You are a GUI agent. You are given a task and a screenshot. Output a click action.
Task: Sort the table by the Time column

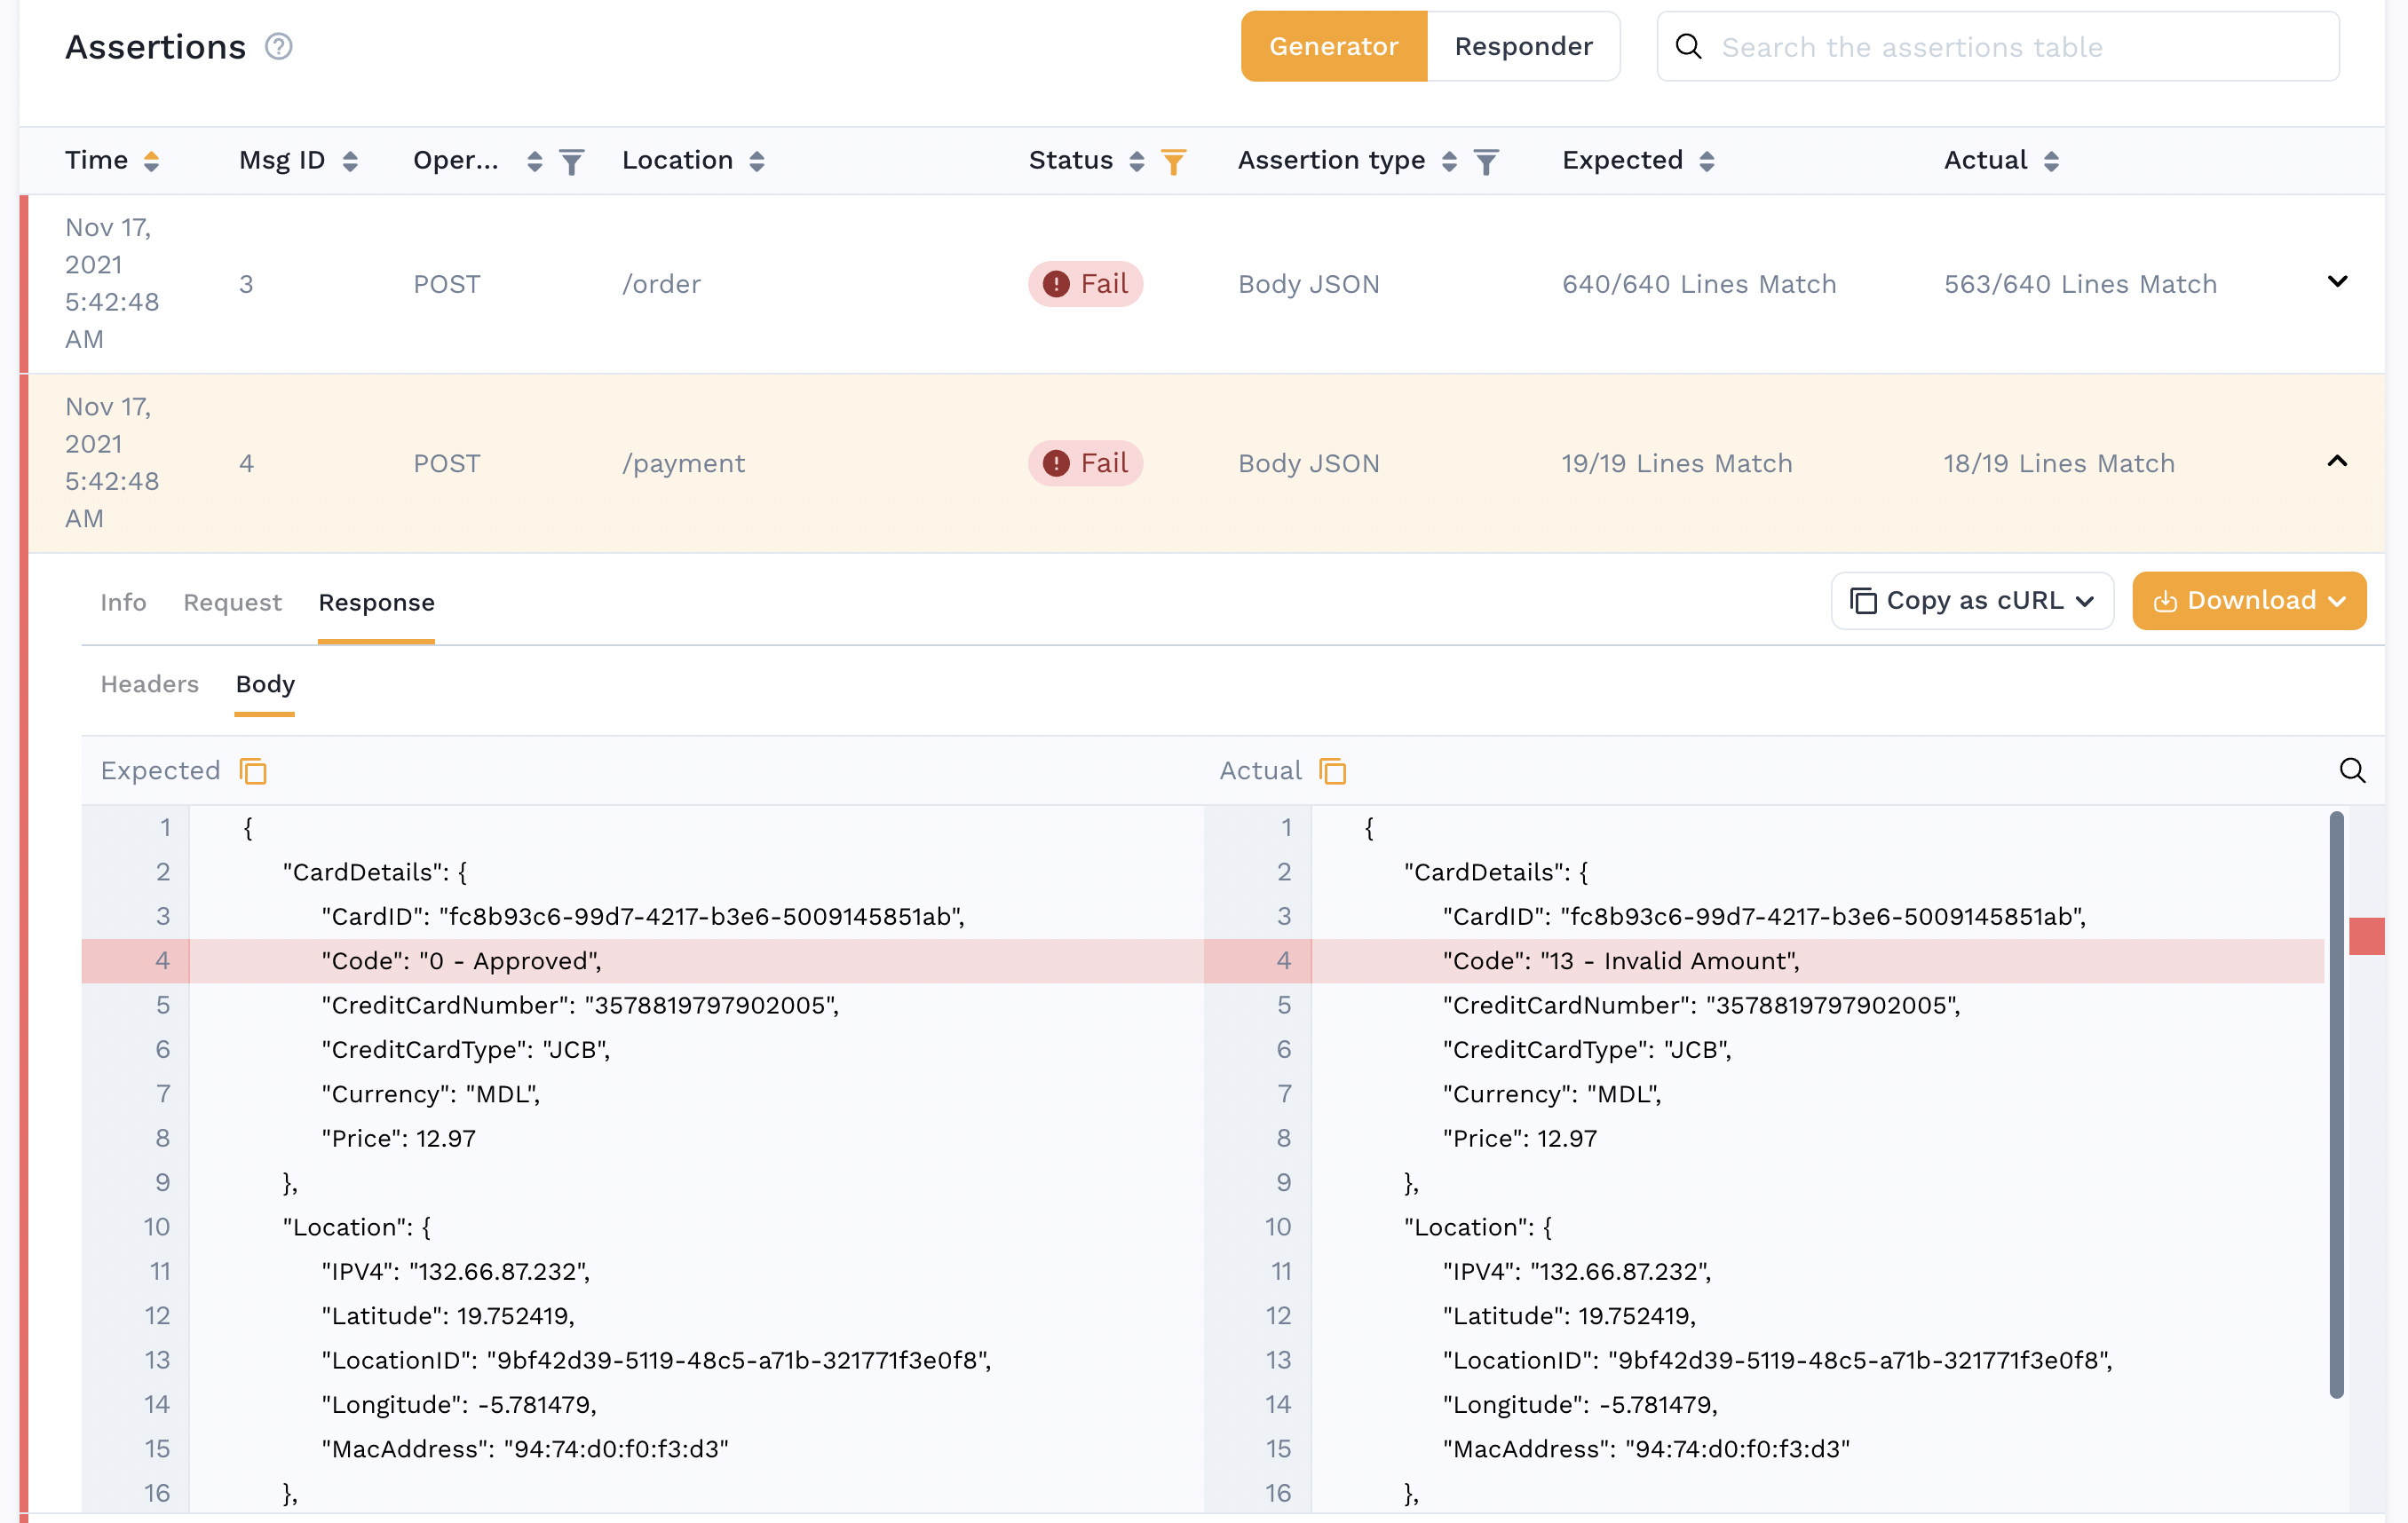151,161
